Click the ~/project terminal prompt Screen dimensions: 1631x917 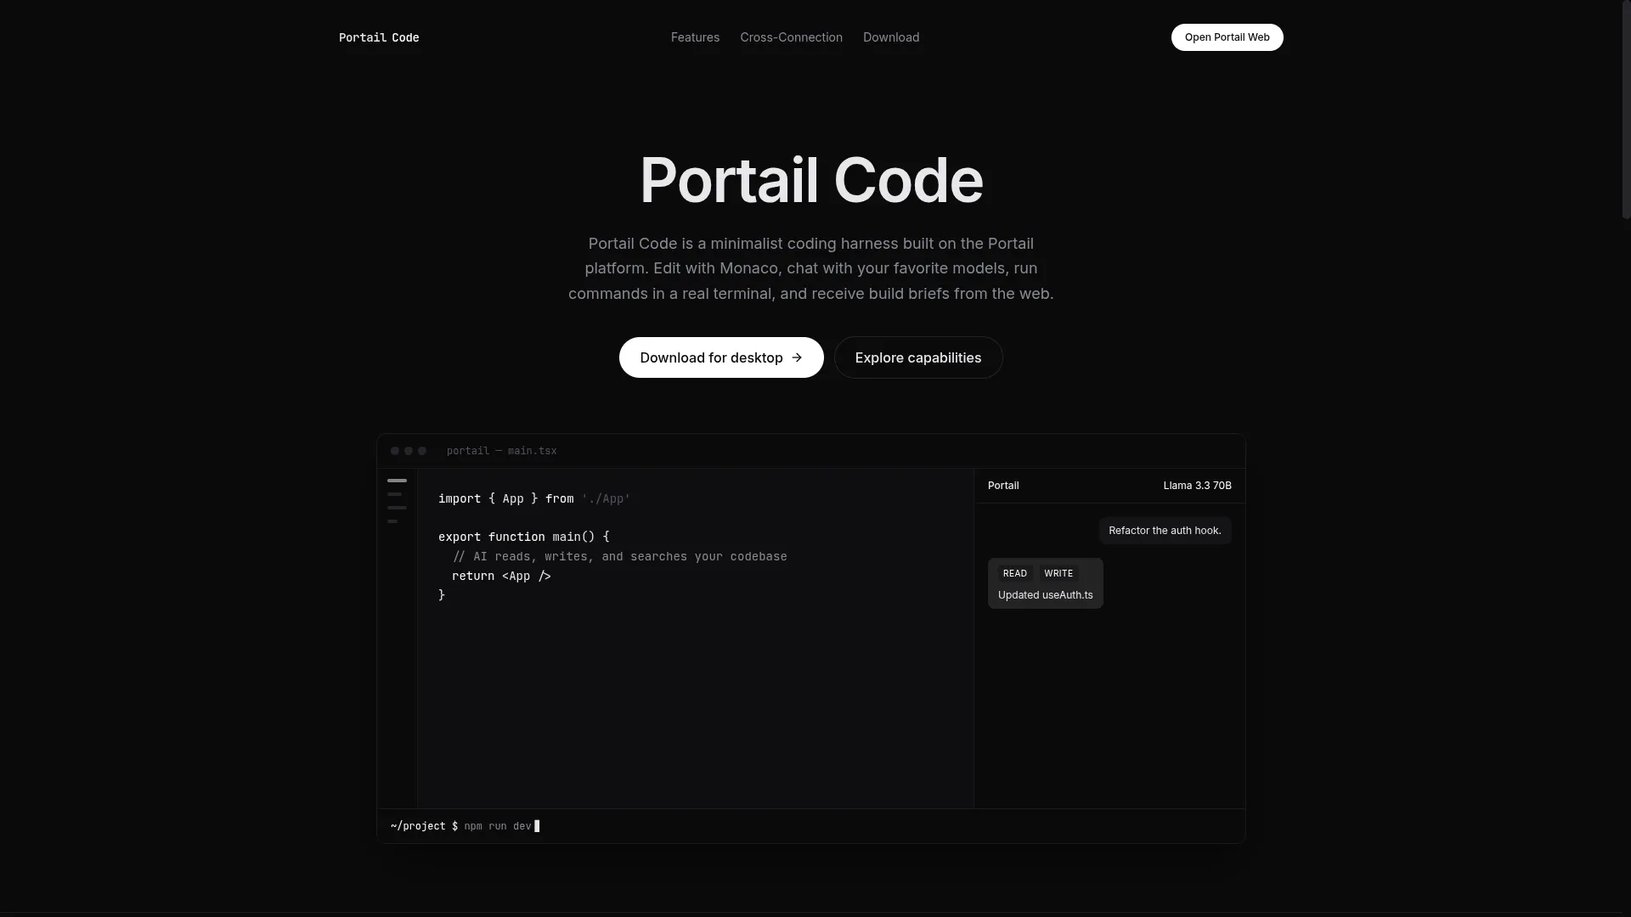(424, 826)
